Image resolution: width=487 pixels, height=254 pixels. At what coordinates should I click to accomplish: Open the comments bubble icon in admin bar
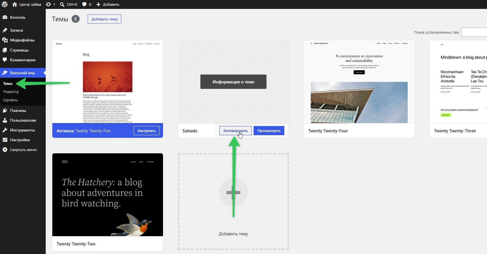(x=84, y=4)
